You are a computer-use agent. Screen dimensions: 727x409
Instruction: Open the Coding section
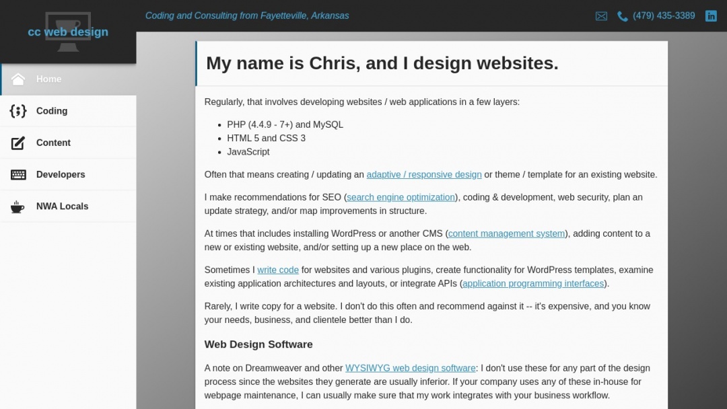tap(51, 111)
